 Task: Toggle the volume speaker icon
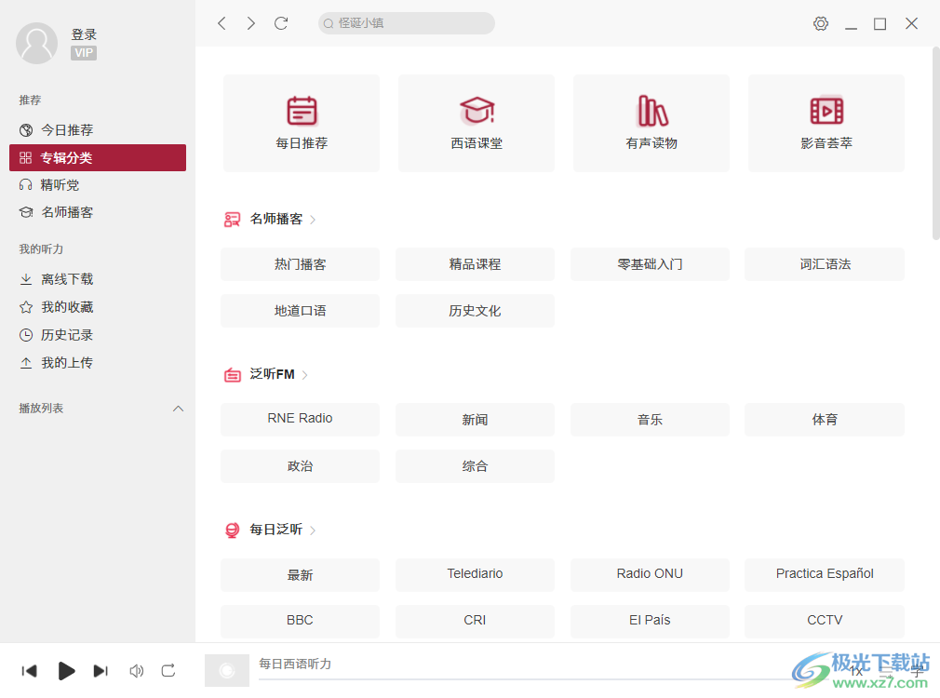coord(137,670)
